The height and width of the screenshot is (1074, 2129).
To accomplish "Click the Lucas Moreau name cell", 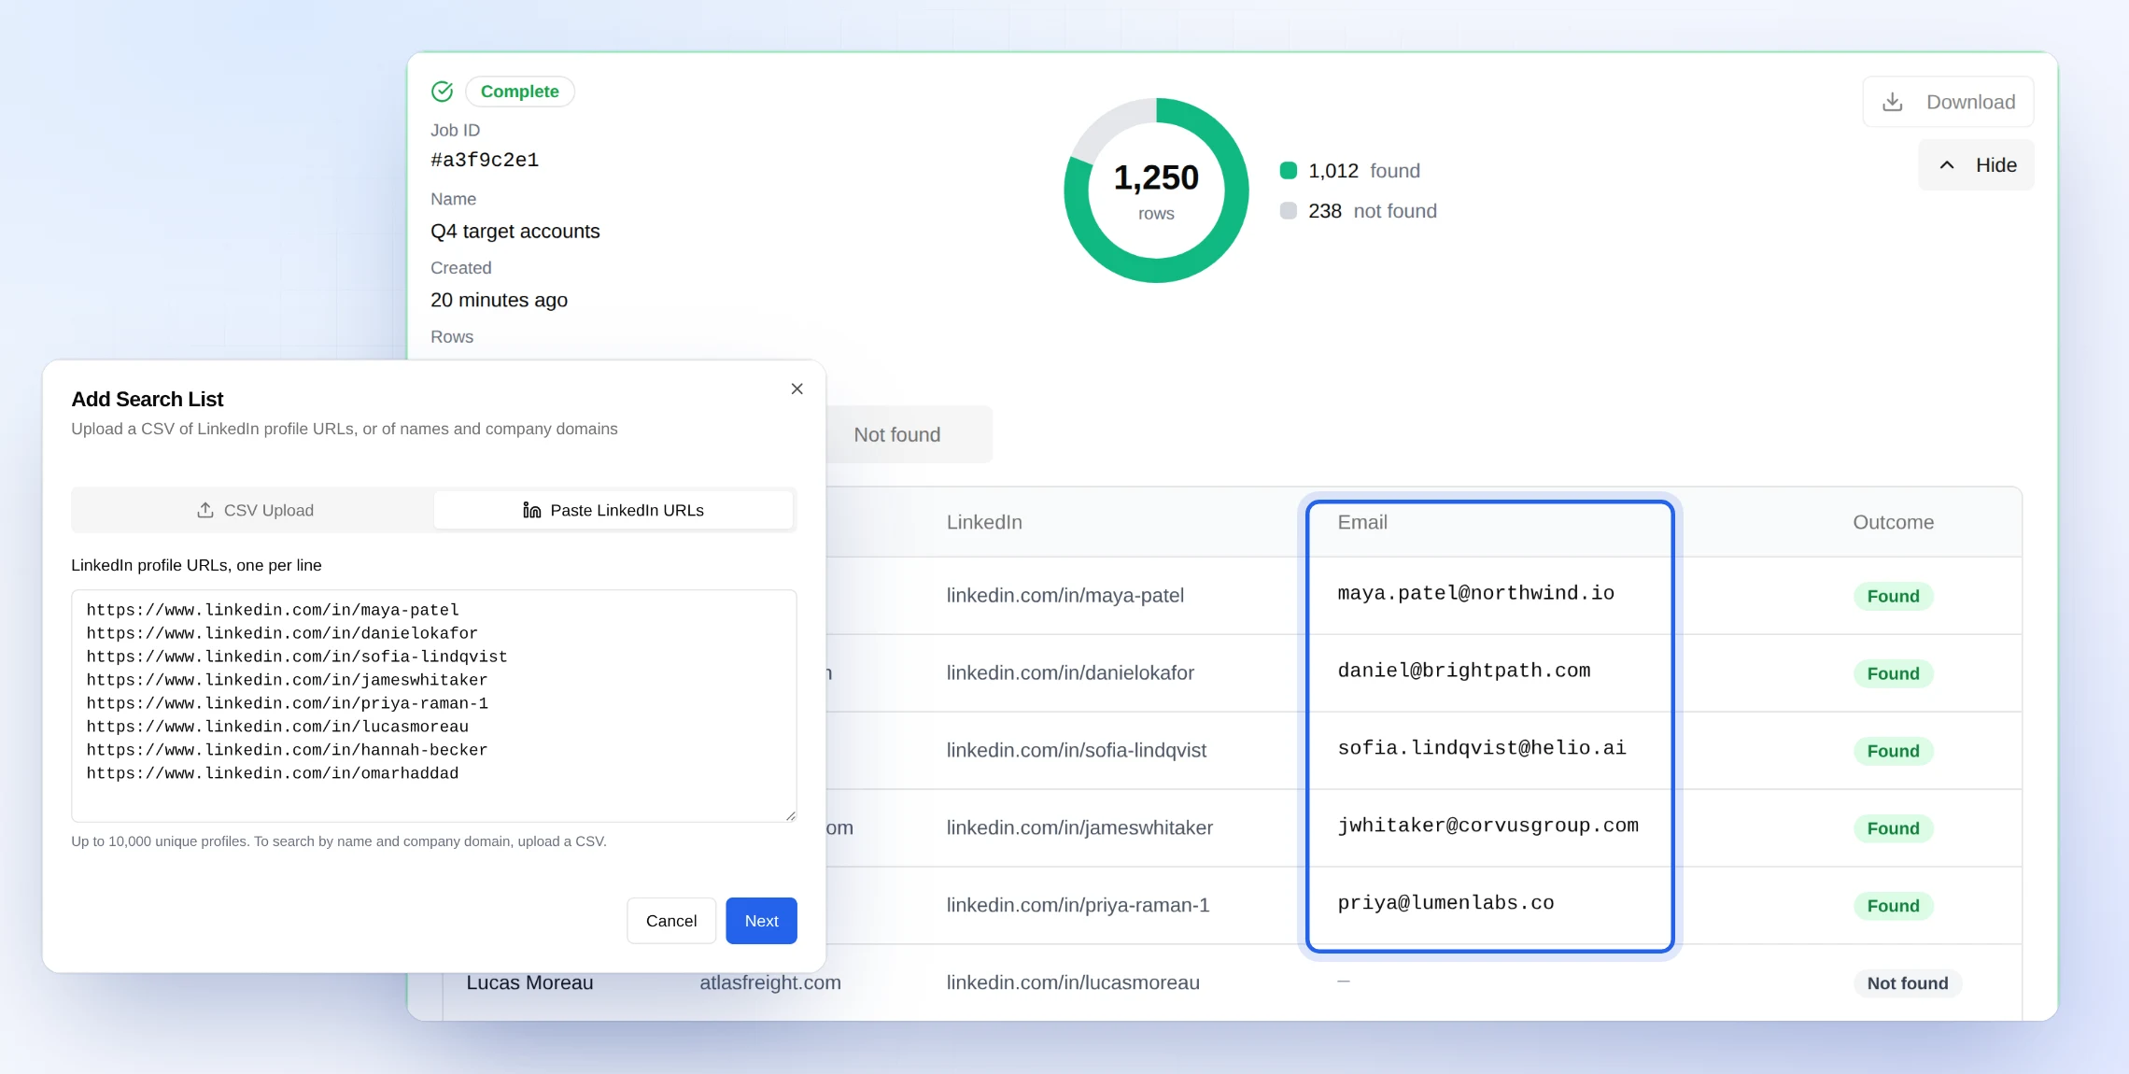I will coord(529,982).
